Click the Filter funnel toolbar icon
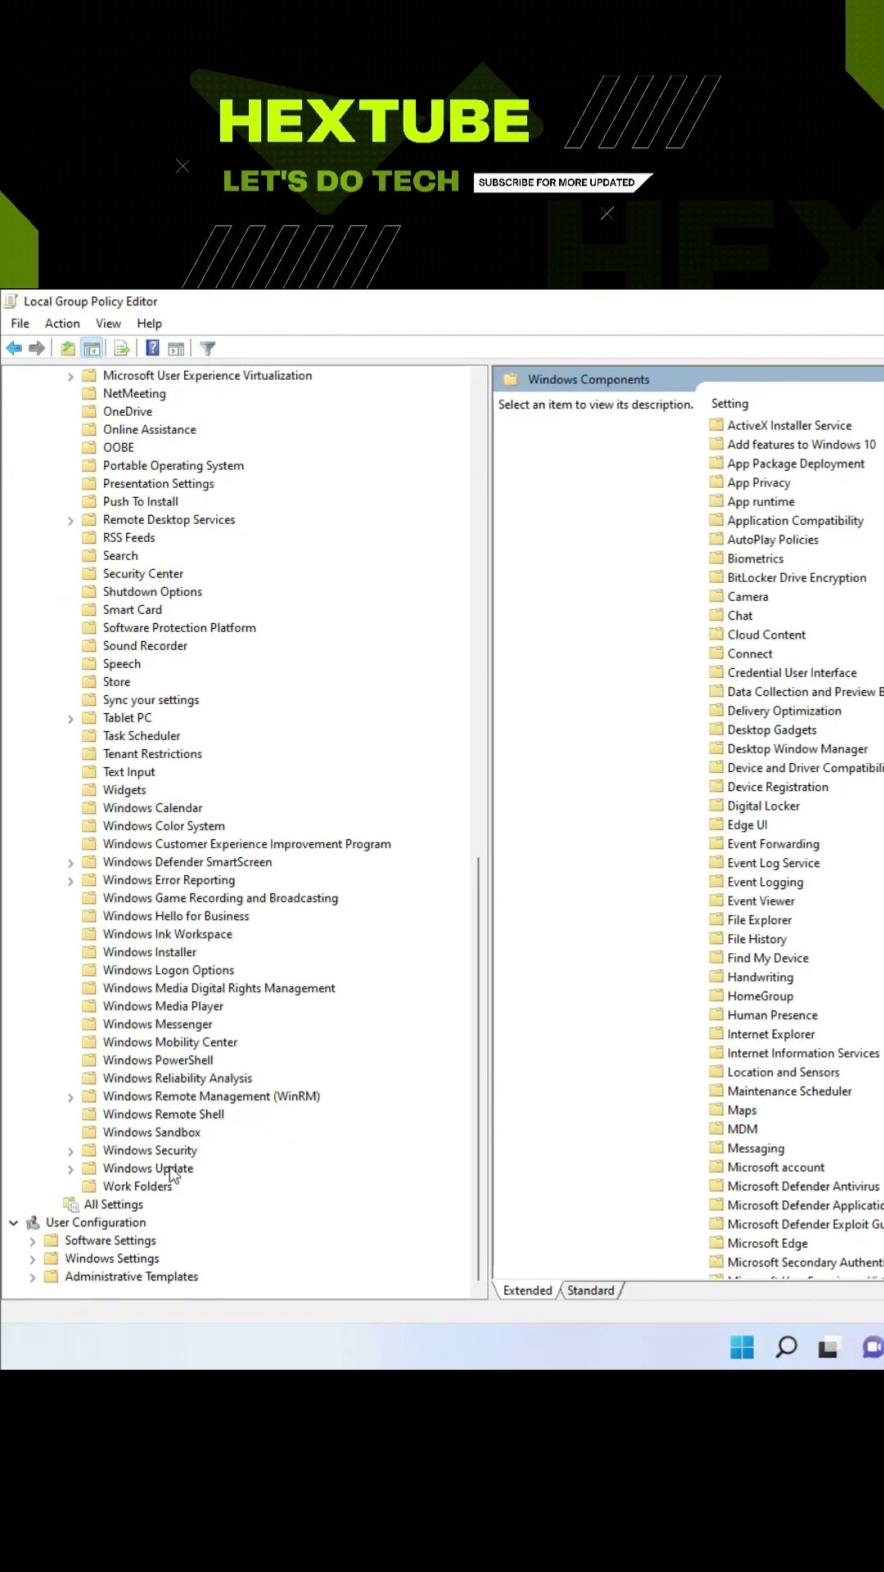This screenshot has height=1572, width=884. coord(208,349)
